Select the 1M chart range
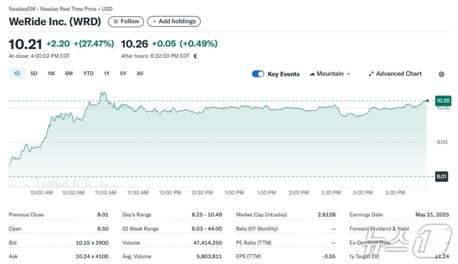This screenshot has width=458, height=264. pos(51,74)
